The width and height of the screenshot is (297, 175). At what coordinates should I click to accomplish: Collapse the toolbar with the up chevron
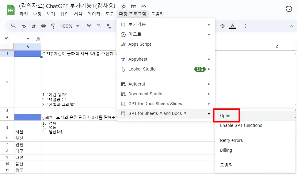coord(291,26)
